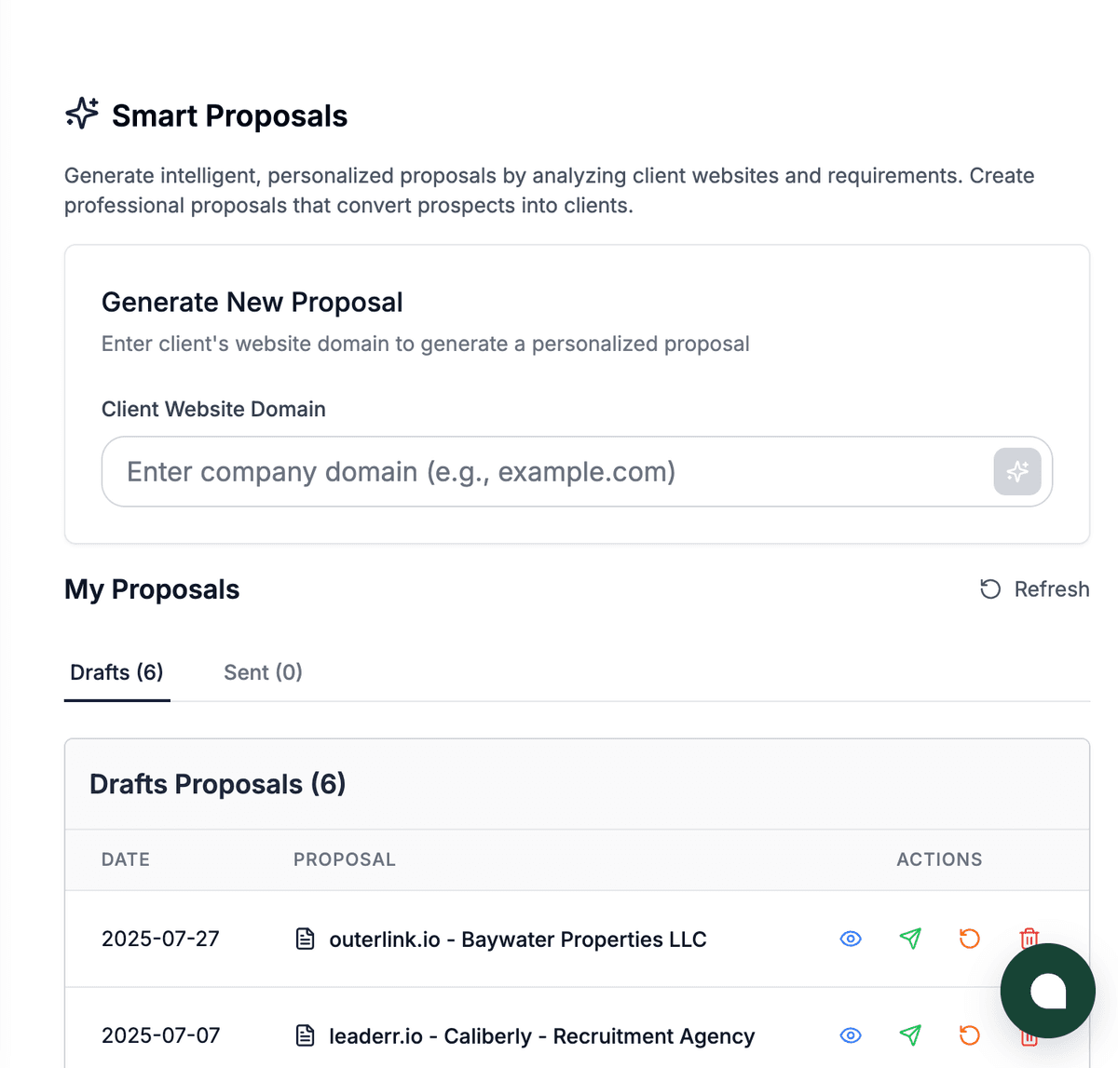
Task: Click the 'Drafts Proposals (6)' heading
Action: pyautogui.click(x=218, y=784)
